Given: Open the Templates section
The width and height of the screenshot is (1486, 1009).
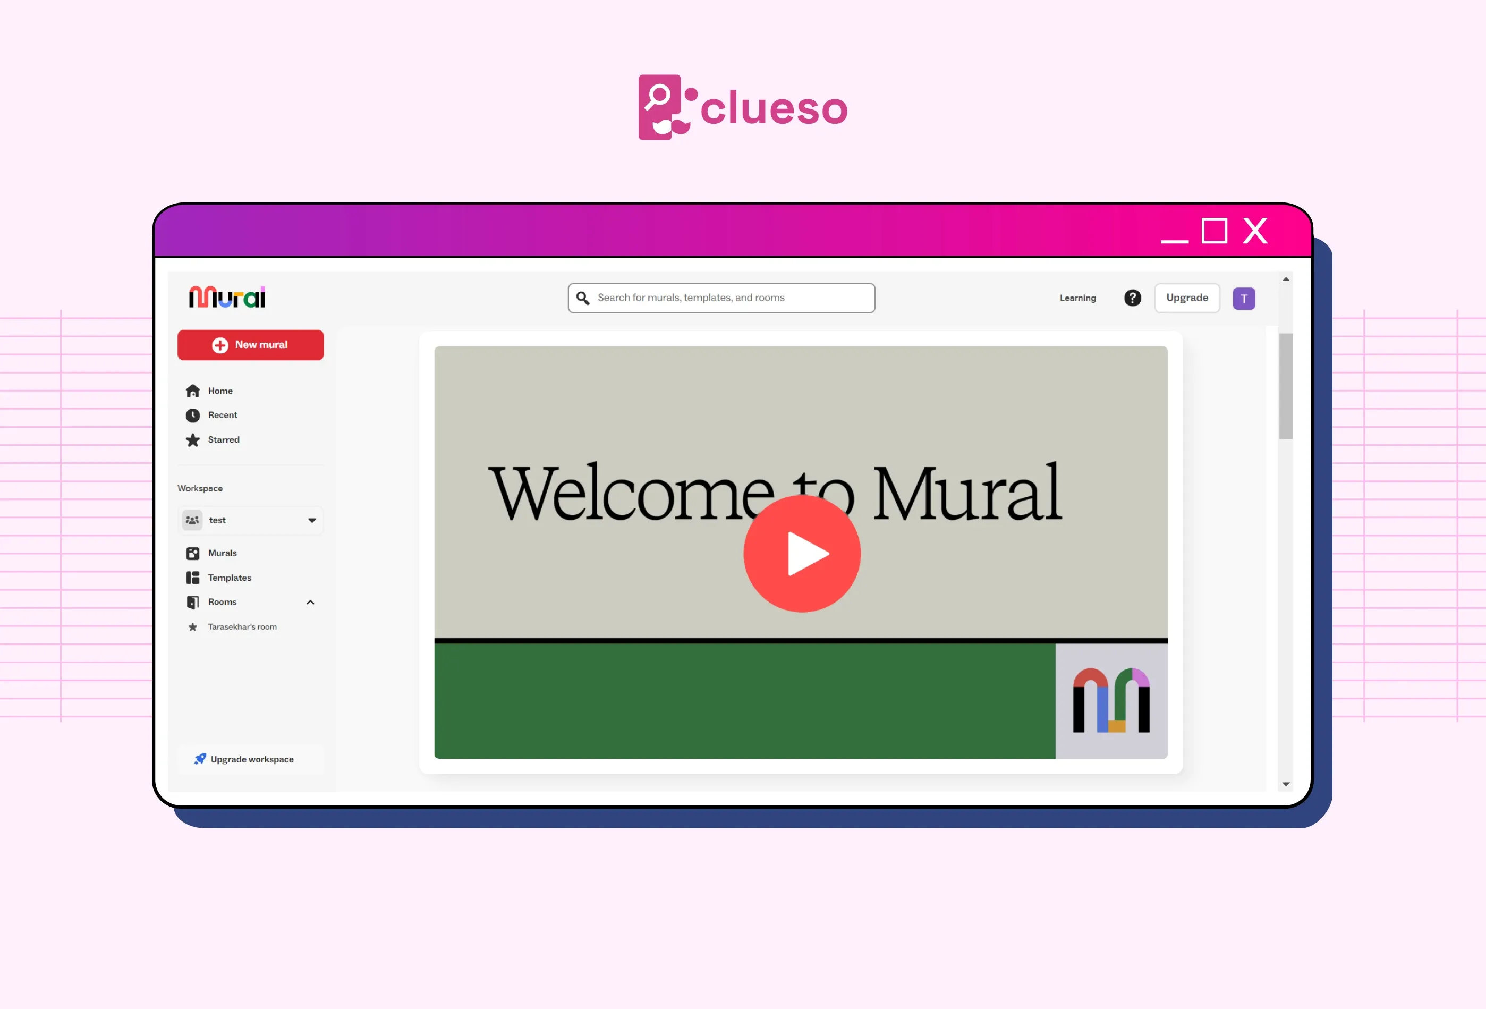Looking at the screenshot, I should point(230,578).
